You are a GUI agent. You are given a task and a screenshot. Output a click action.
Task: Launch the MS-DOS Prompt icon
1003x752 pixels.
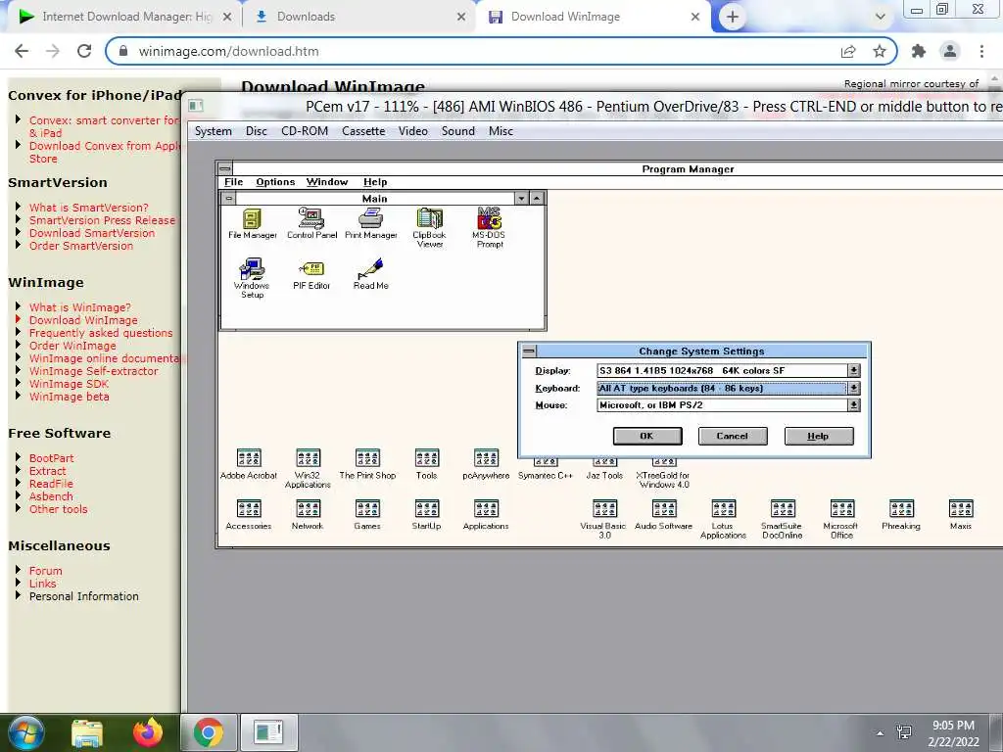pos(490,227)
